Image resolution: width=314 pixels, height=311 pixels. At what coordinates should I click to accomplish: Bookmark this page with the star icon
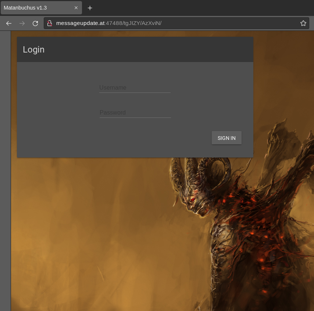(x=303, y=23)
